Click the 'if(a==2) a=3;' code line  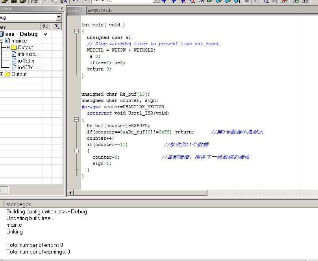pyautogui.click(x=107, y=63)
